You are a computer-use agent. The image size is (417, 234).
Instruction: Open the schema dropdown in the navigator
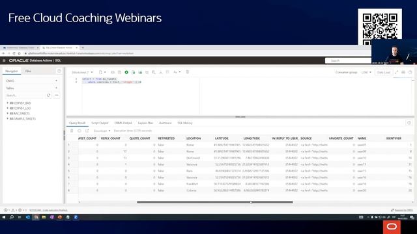coord(32,81)
